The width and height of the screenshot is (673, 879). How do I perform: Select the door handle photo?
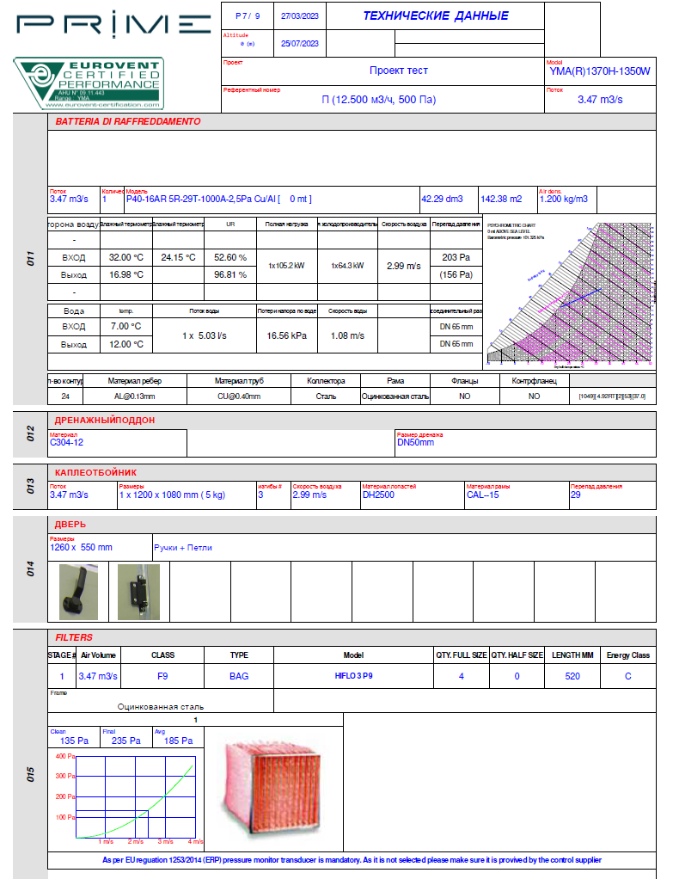pos(79,592)
